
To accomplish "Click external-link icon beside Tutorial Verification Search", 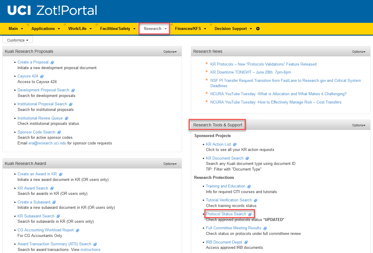I will [x=256, y=201].
